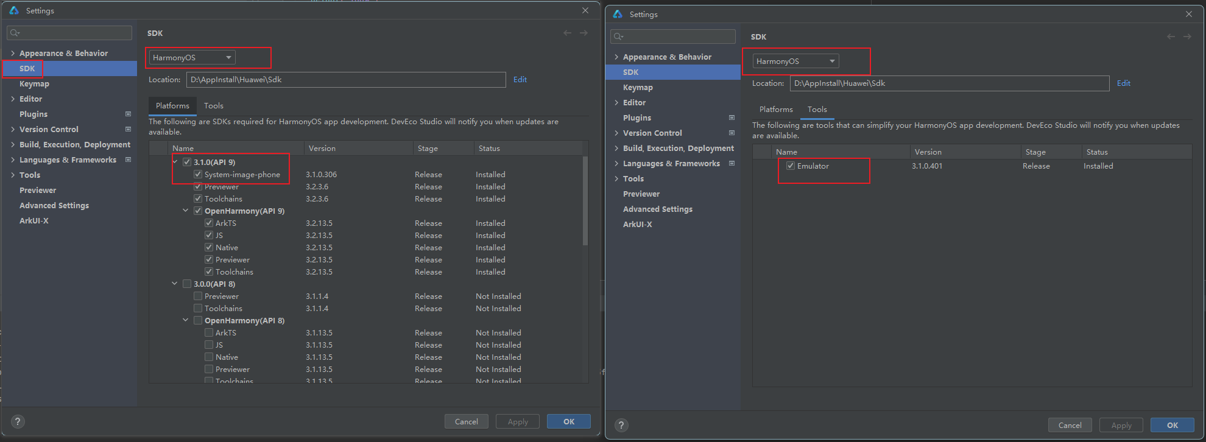Switch to Tools tab in left window
This screenshot has height=442, width=1206.
[x=213, y=106]
